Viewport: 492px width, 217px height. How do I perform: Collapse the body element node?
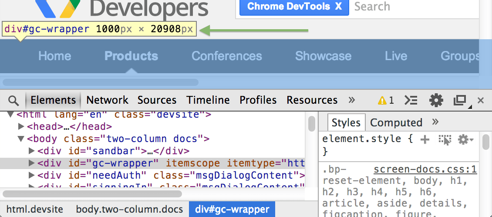(21, 139)
